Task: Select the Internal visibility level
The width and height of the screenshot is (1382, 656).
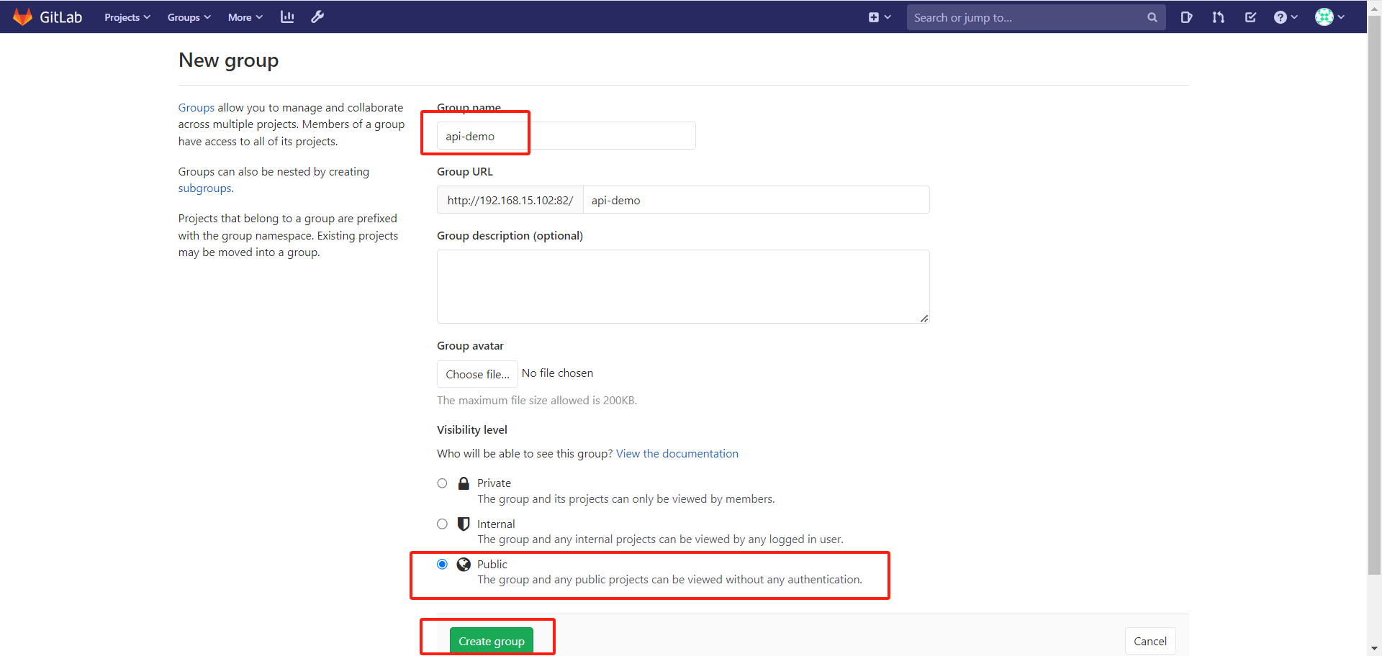Action: click(x=443, y=524)
